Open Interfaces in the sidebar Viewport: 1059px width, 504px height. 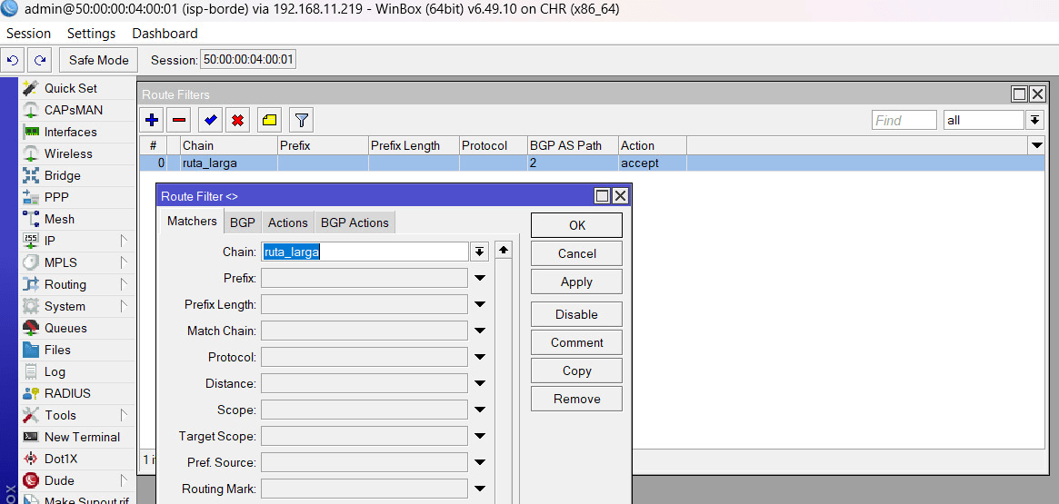pos(70,133)
